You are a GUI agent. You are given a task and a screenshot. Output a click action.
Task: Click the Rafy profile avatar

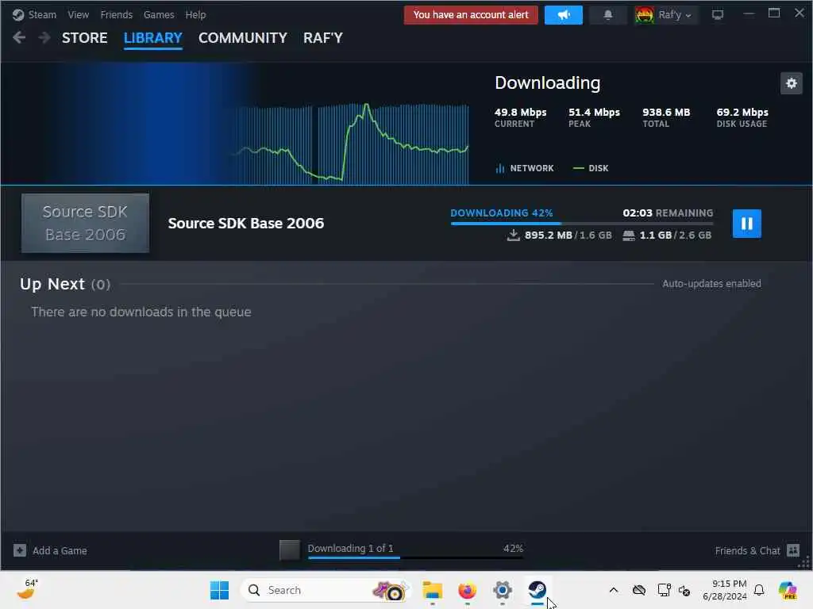click(645, 15)
